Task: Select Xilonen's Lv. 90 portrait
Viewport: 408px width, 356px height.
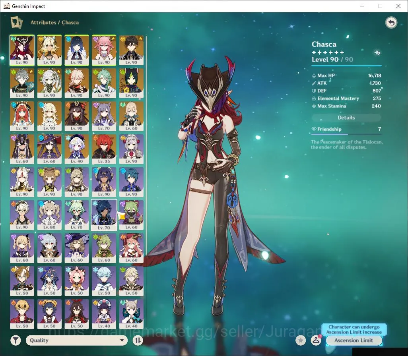Action: click(x=49, y=50)
